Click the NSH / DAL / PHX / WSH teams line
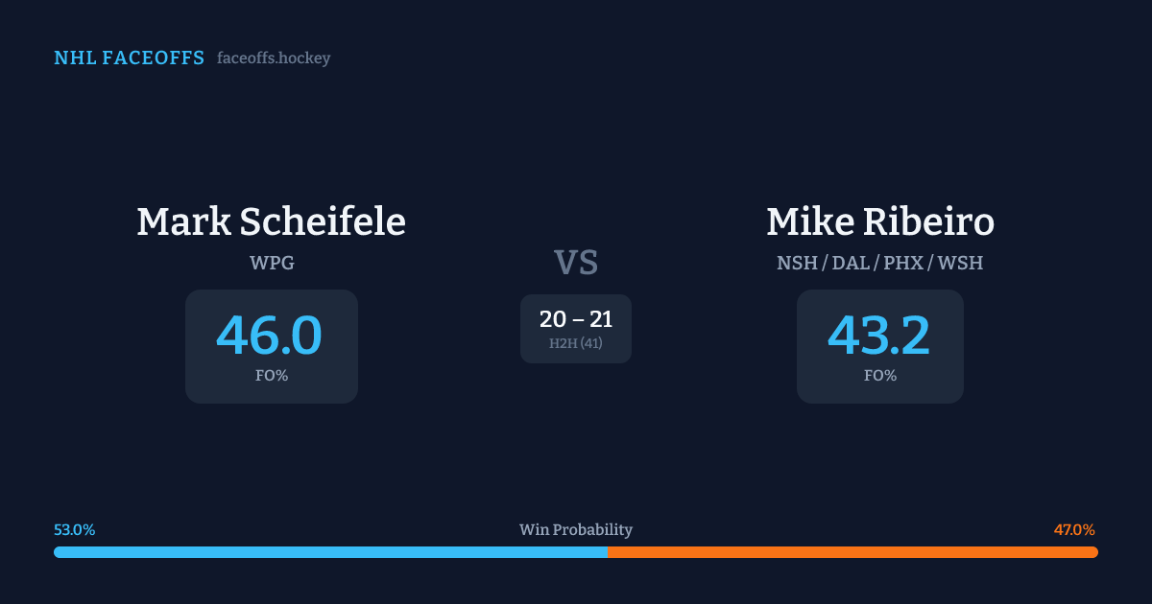This screenshot has width=1152, height=604. click(x=880, y=263)
